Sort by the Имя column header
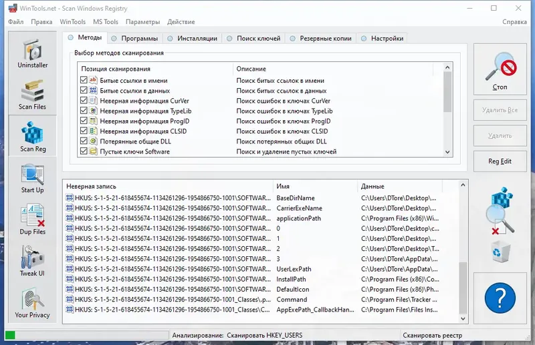The height and width of the screenshot is (345, 535). click(316, 186)
